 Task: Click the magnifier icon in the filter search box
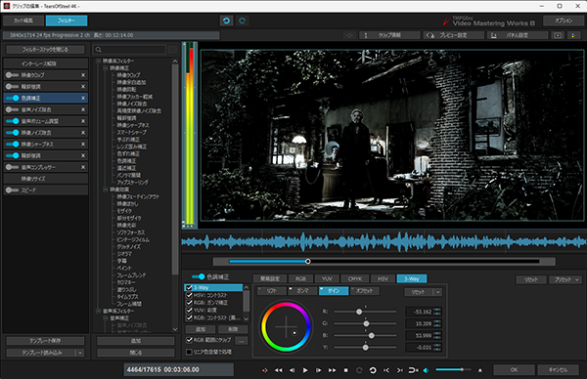tap(99, 50)
